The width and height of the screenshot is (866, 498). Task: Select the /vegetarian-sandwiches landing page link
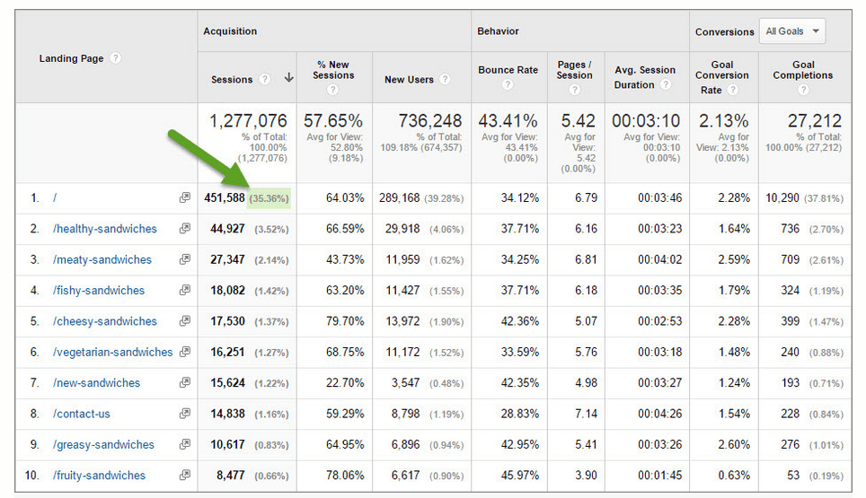(x=113, y=353)
